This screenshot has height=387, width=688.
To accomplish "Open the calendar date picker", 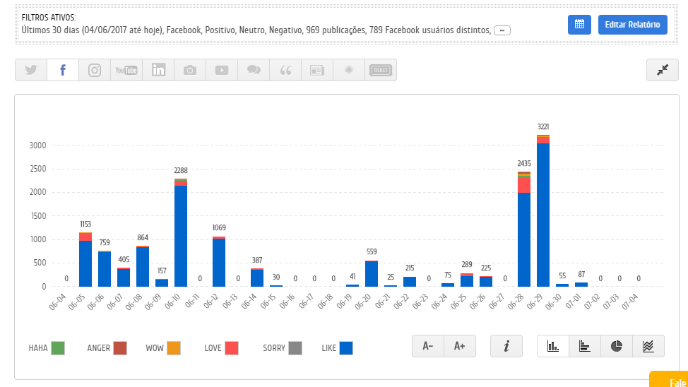I will pos(579,24).
